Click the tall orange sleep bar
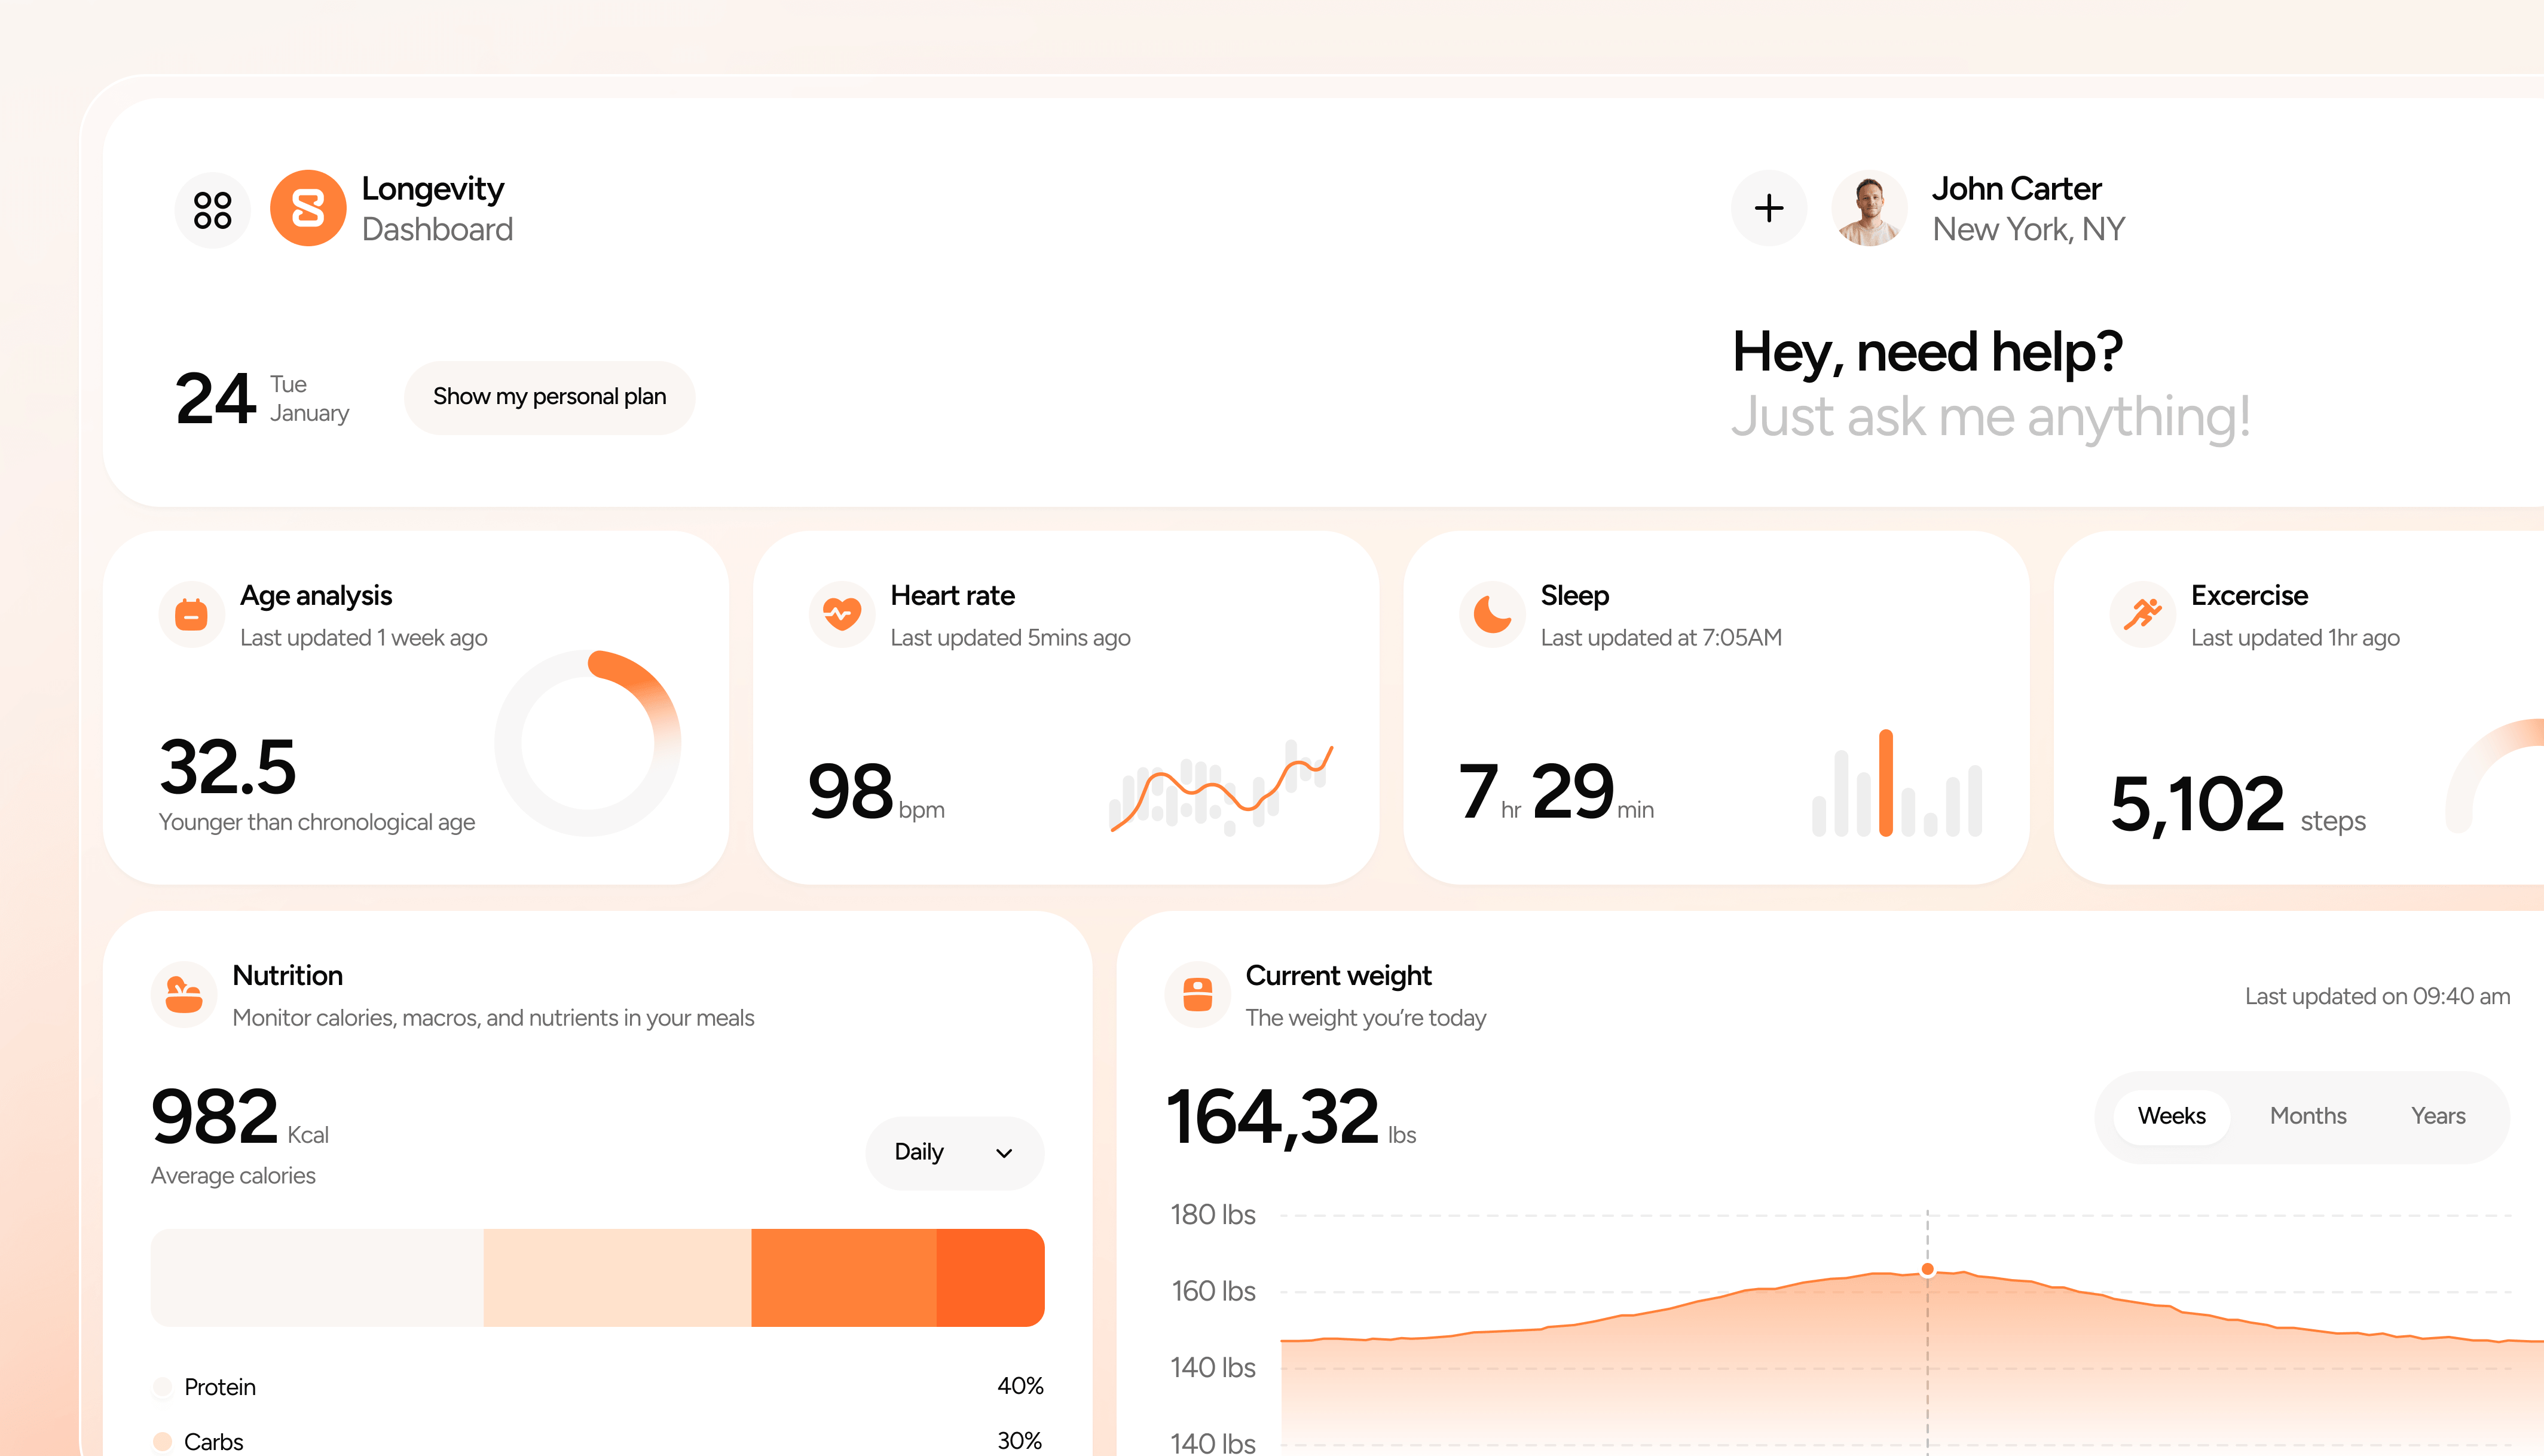 1886,783
